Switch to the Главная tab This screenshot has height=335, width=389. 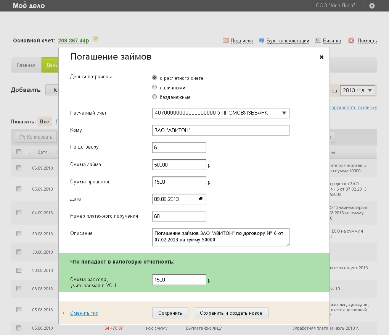click(x=26, y=65)
